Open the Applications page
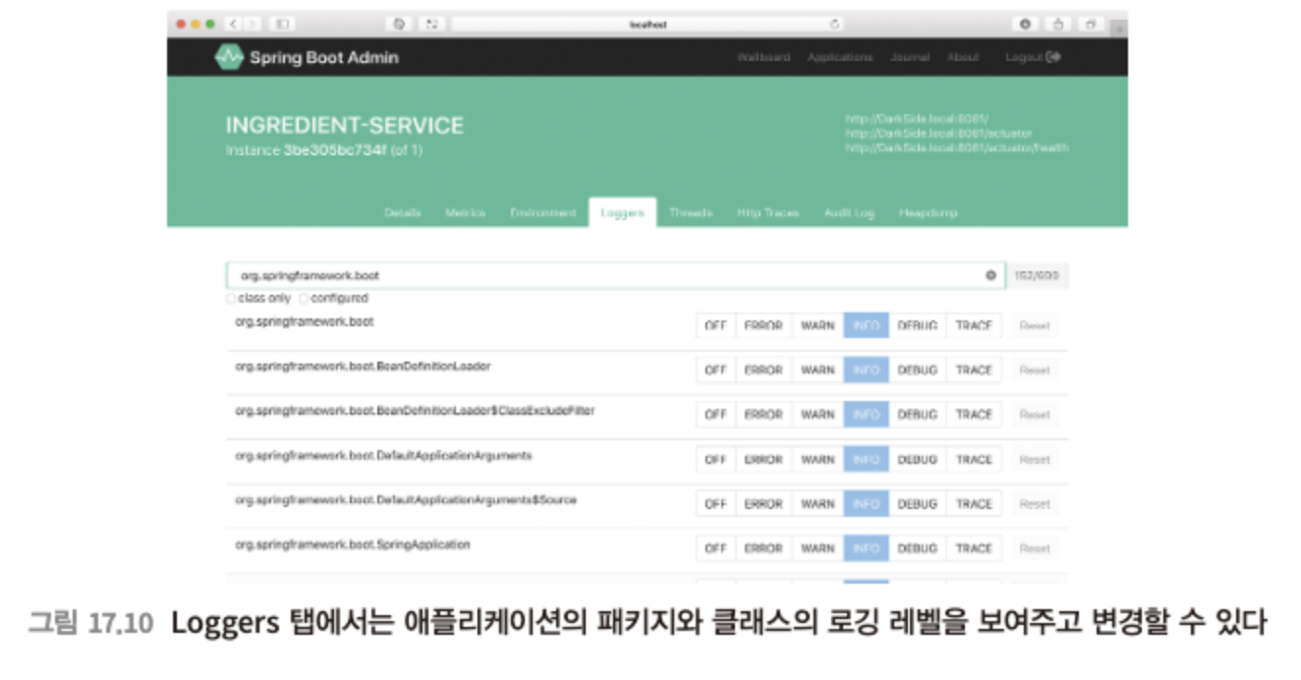 point(840,57)
